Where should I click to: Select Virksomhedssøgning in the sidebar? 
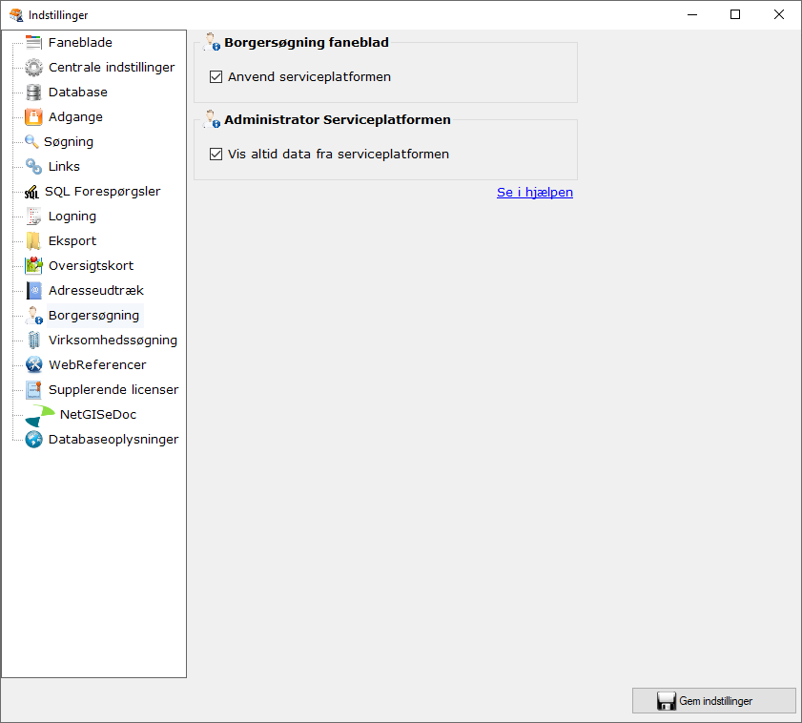pyautogui.click(x=113, y=341)
